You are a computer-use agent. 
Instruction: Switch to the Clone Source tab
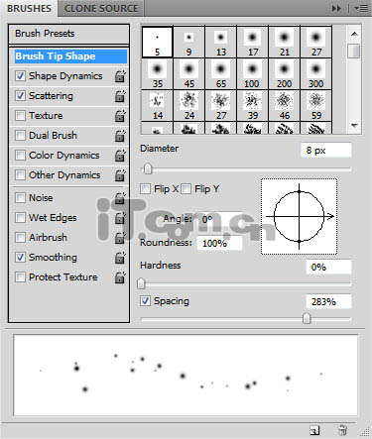[101, 8]
